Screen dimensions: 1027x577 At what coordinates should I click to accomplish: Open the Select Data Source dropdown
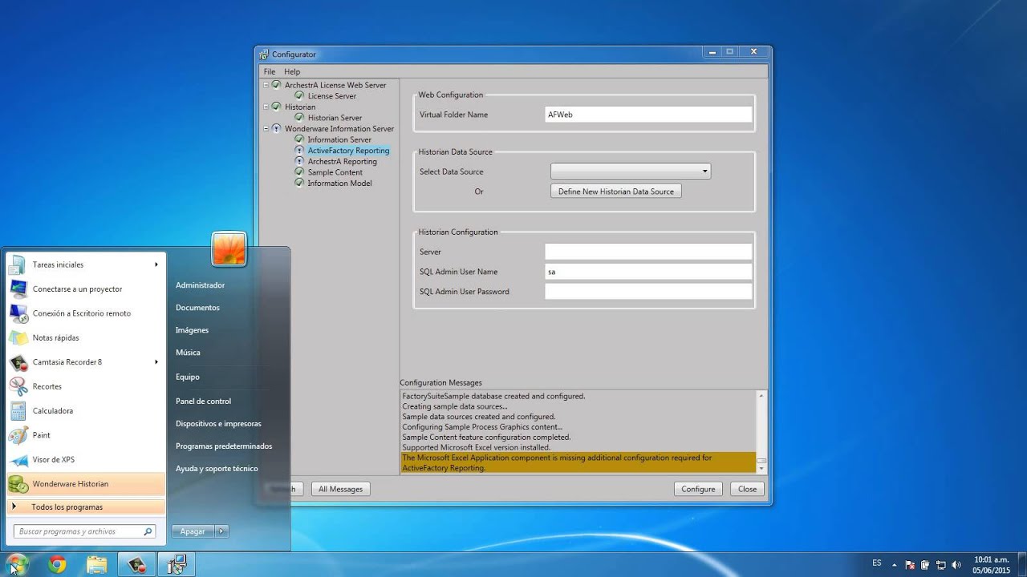(631, 171)
